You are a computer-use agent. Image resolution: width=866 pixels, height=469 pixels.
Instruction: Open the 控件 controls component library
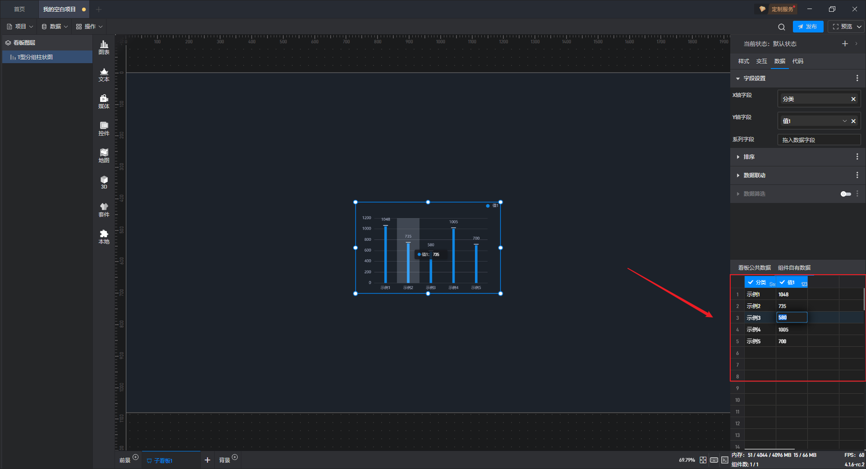(104, 129)
